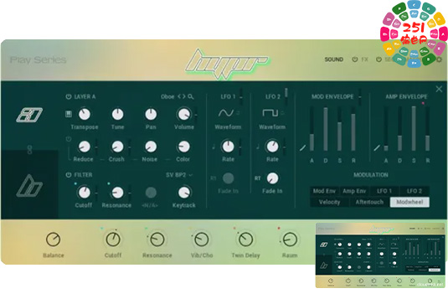Click the LFO 2 Fade In knob
This screenshot has width=448, height=304.
tap(272, 178)
